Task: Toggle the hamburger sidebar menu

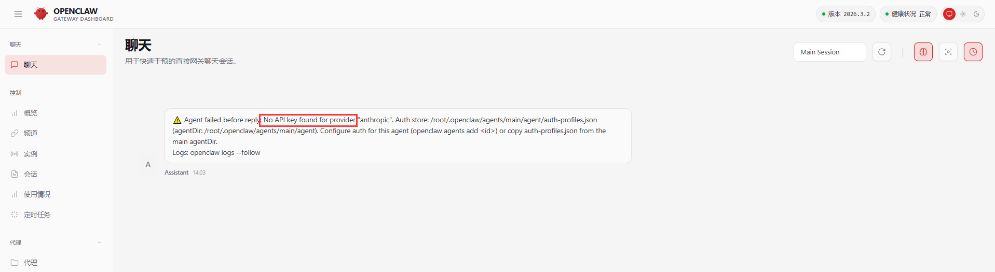Action: [x=18, y=14]
